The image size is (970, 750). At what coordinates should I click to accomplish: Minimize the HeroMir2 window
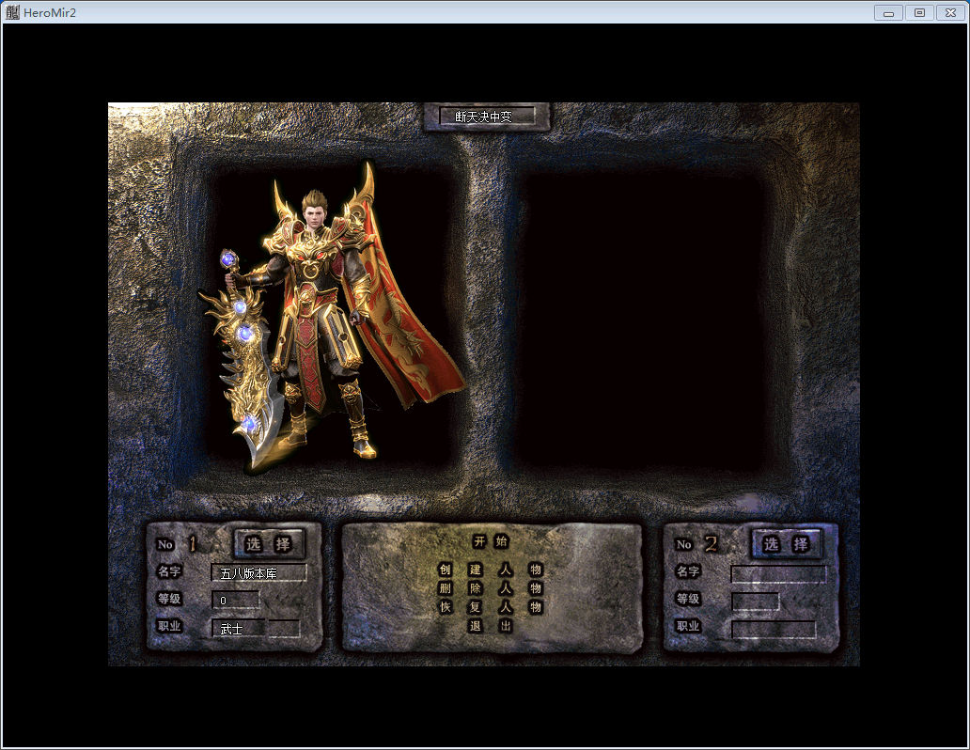pyautogui.click(x=888, y=12)
